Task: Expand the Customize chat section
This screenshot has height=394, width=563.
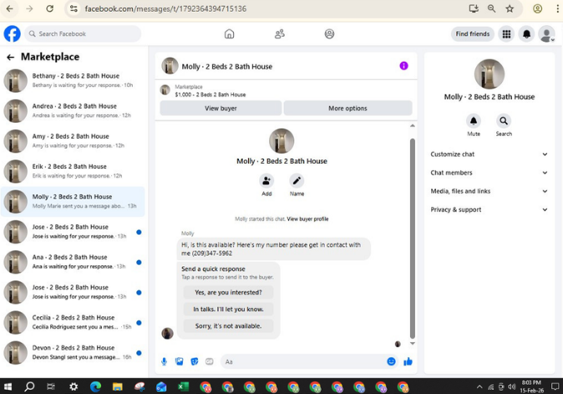Action: [489, 154]
